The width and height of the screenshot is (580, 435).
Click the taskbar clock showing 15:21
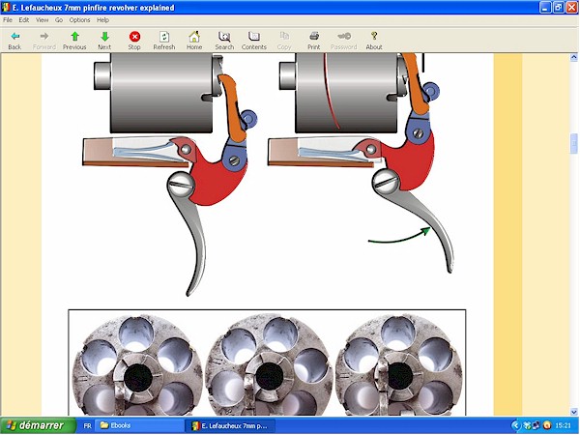click(563, 425)
